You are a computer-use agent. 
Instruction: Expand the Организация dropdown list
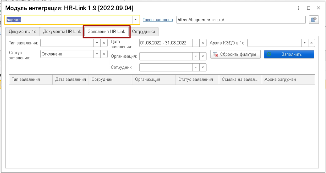pyautogui.click(x=196, y=56)
